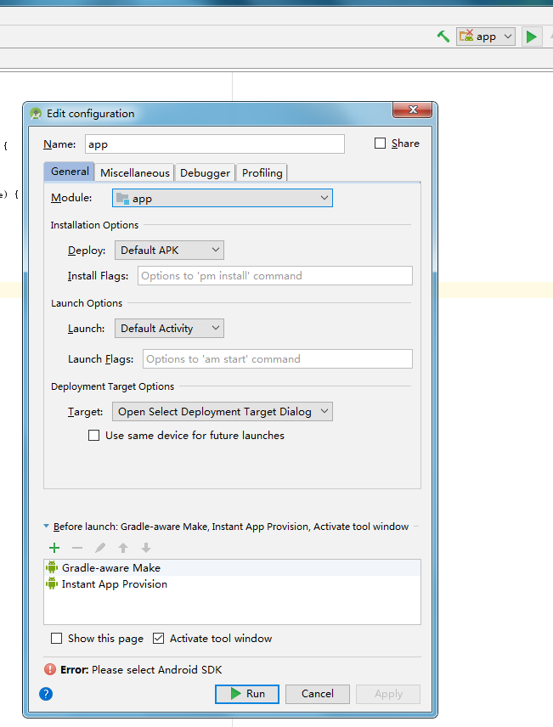Select the Instant App Provision task row
553x727 pixels.
tap(233, 584)
